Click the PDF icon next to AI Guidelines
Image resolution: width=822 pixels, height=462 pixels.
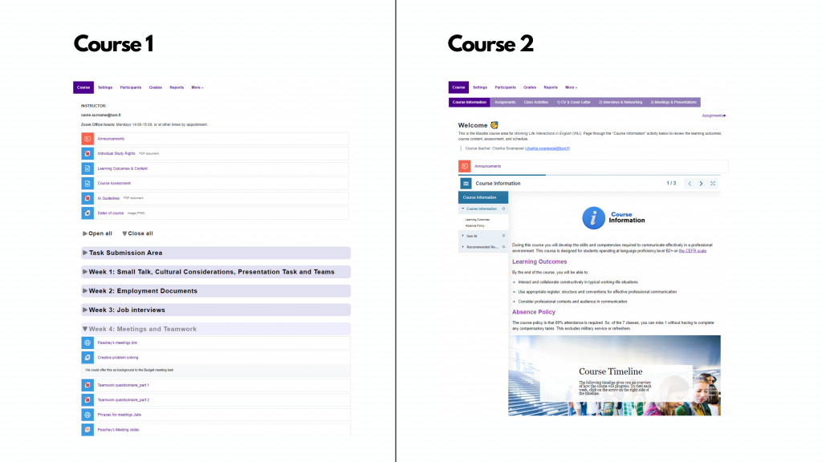[x=87, y=198]
